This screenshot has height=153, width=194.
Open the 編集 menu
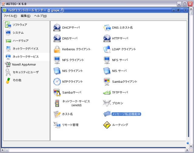[x=25, y=16]
